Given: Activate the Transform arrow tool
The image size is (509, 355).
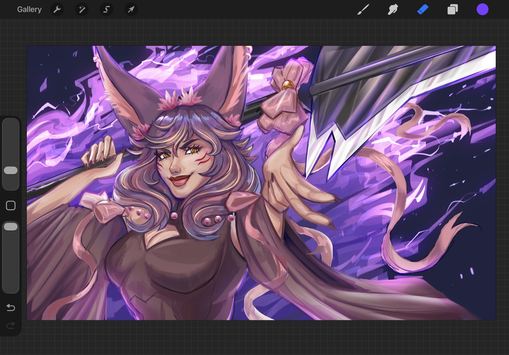Looking at the screenshot, I should pos(131,9).
